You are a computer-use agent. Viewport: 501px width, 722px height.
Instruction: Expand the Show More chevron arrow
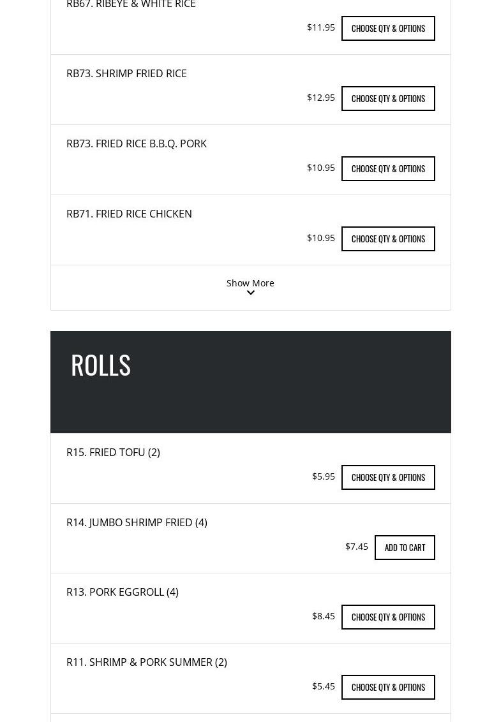point(251,293)
